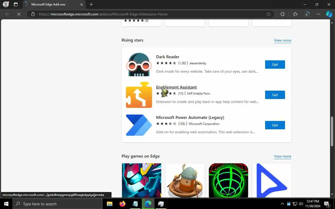Open the green neon sphere game thumbnail
335x209 pixels.
[x=228, y=180]
